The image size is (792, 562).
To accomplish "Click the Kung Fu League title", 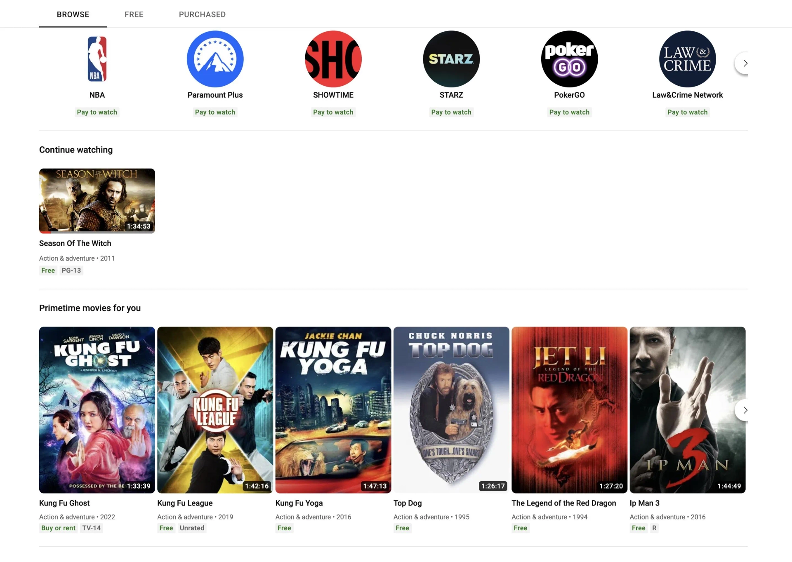I will [185, 503].
